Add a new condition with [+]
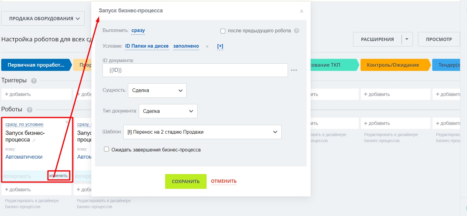Screen dimensions: 467x216 pyautogui.click(x=220, y=46)
